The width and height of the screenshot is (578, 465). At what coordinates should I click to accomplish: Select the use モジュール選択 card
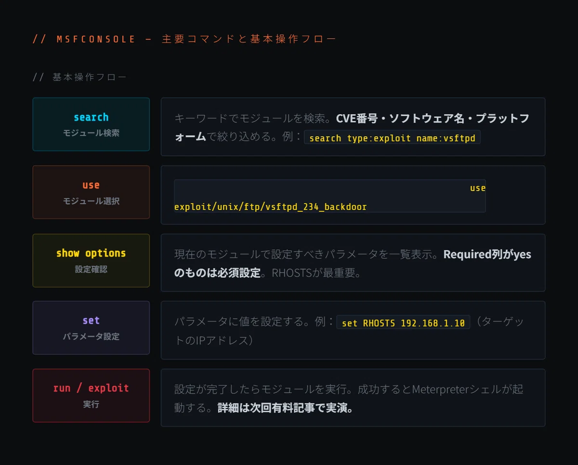click(x=91, y=192)
